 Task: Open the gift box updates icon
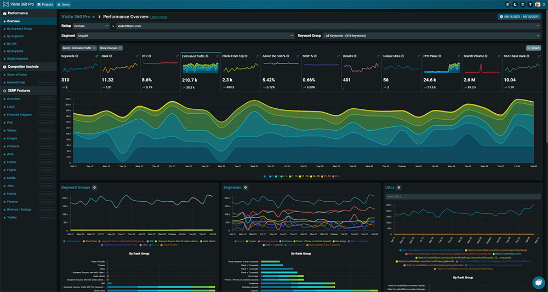[x=508, y=4]
